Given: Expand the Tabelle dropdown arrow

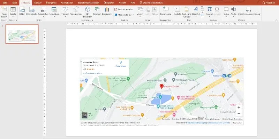Looking at the screenshot, I should [13, 17].
